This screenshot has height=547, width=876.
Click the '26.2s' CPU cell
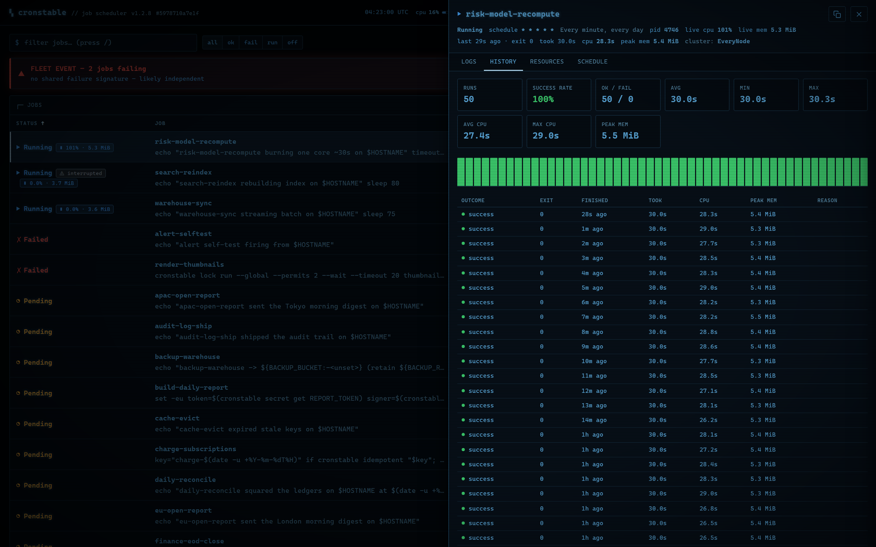708,420
